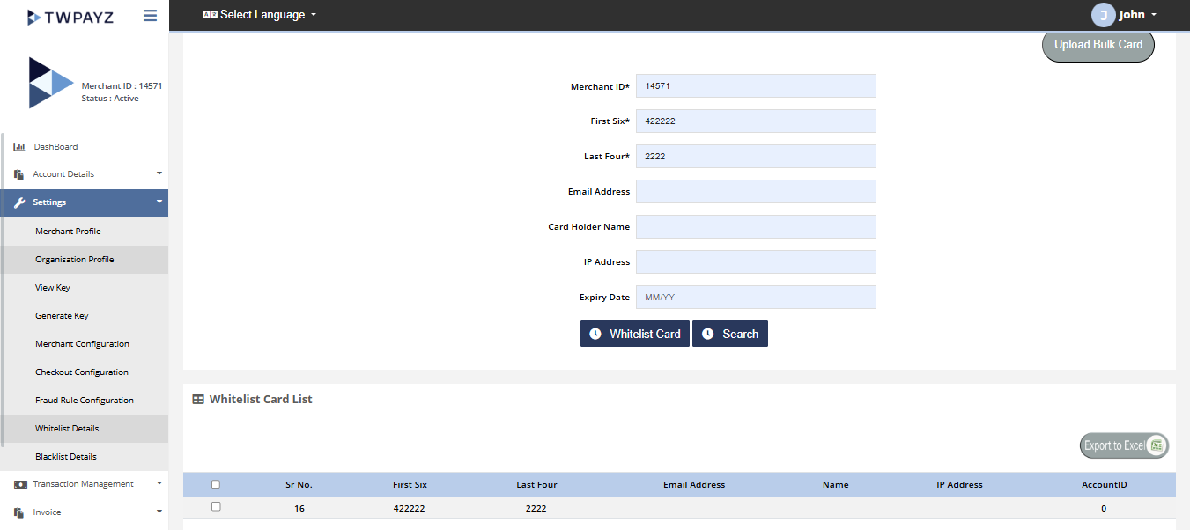This screenshot has height=530, width=1190.
Task: Click the Transaction Management money icon
Action: click(20, 484)
